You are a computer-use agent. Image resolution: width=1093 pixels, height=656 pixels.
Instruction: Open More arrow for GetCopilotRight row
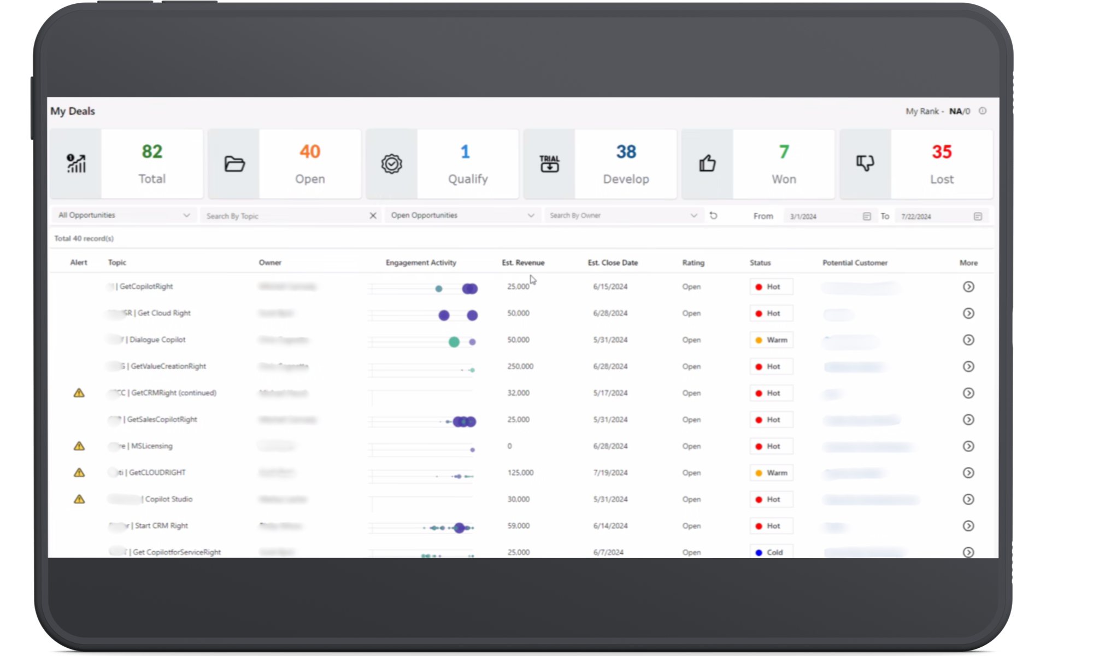968,286
